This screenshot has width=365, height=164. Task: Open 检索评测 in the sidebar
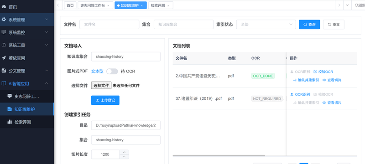click(27, 122)
